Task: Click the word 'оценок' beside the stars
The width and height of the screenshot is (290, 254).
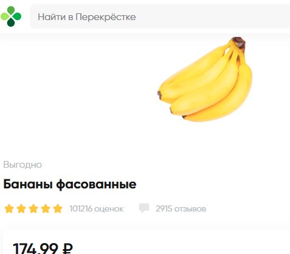Action: coord(109,209)
